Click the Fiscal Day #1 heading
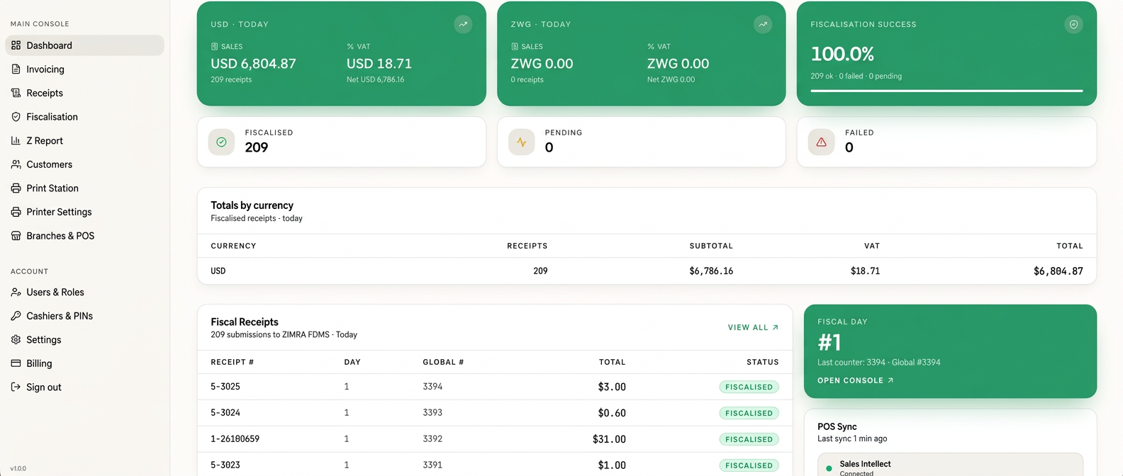The image size is (1123, 476). pos(829,343)
